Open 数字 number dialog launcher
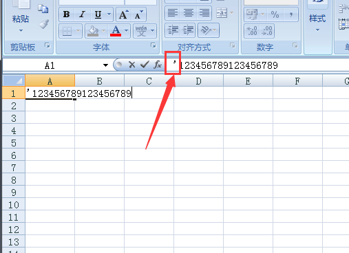The height and width of the screenshot is (253, 349). (295, 45)
